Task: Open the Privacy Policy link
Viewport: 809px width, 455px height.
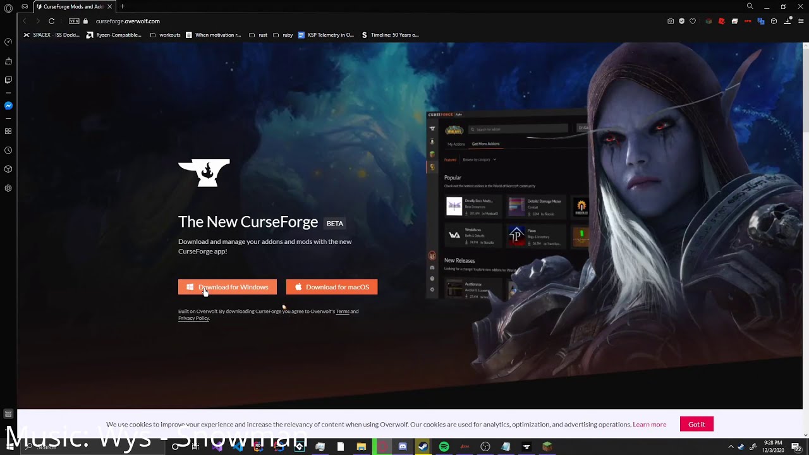Action: [x=193, y=318]
